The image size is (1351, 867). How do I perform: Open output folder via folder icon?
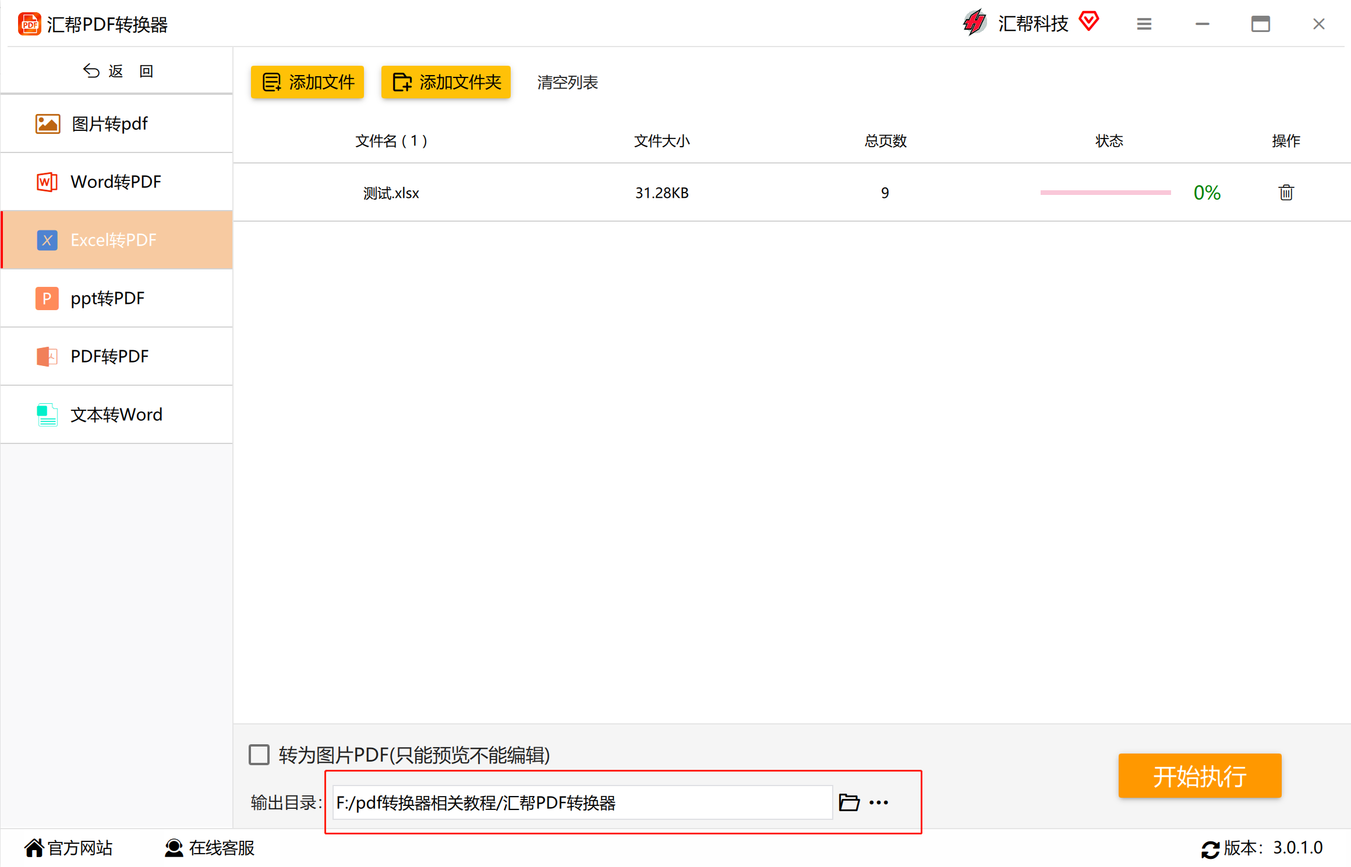pyautogui.click(x=849, y=802)
